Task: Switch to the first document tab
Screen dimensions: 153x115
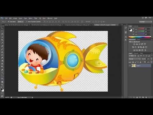Action: coord(17,25)
